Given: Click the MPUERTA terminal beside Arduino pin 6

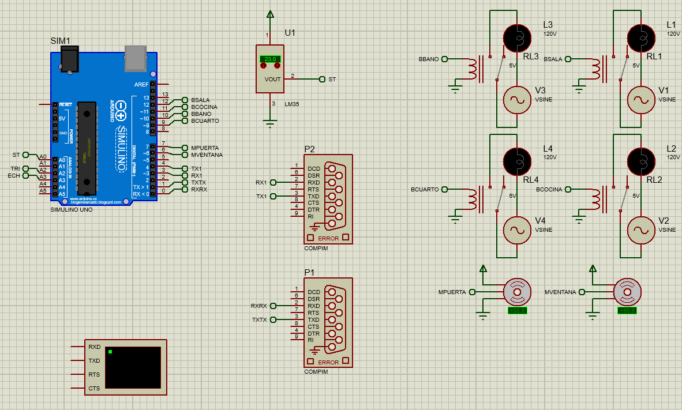Looking at the screenshot, I should pos(185,148).
